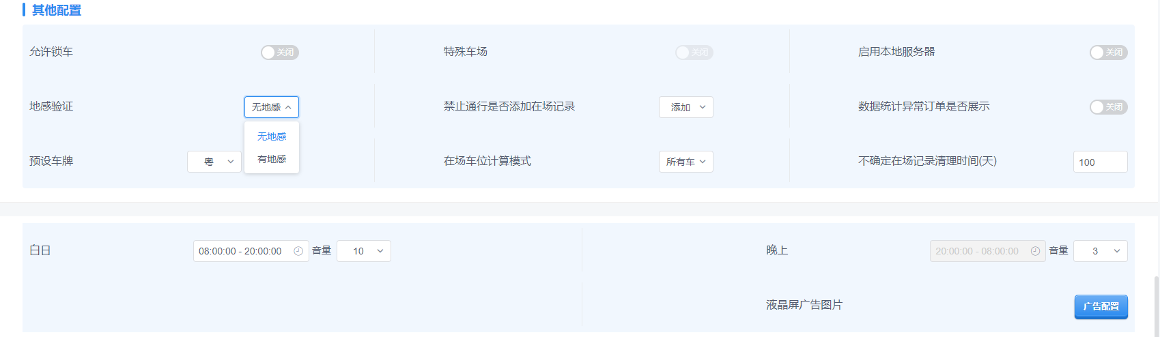
Task: Toggle the 允许锁车 switch
Action: tap(280, 53)
